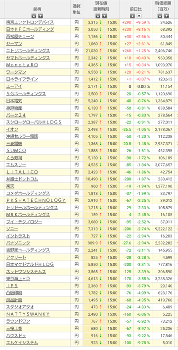
Task: Click the ヤーマン stock name
Action: pyautogui.click(x=14, y=44)
